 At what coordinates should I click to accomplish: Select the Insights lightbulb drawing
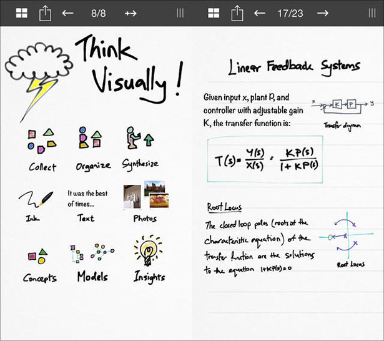(148, 253)
